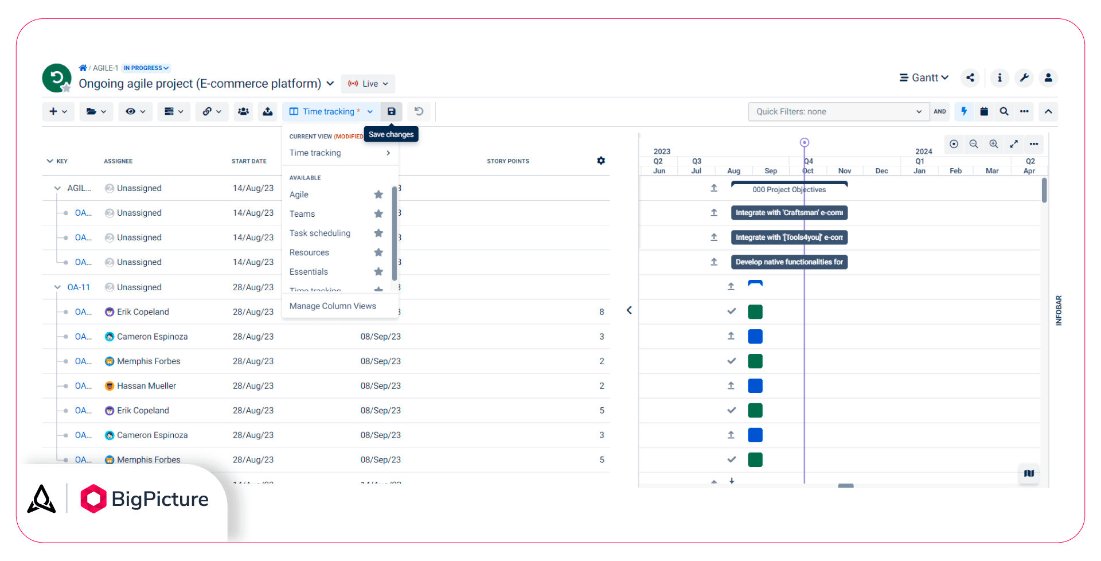Image resolution: width=1101 pixels, height=561 pixels.
Task: Click the map icon at Gantt bottom right
Action: click(x=1029, y=473)
